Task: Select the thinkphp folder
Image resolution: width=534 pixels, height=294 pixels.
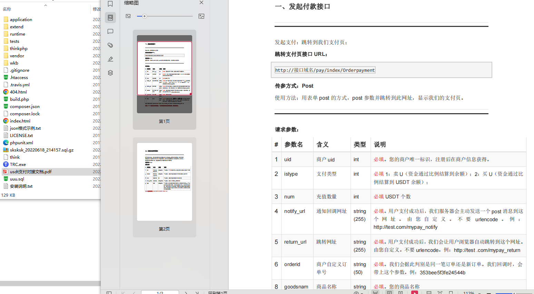Action: point(19,49)
